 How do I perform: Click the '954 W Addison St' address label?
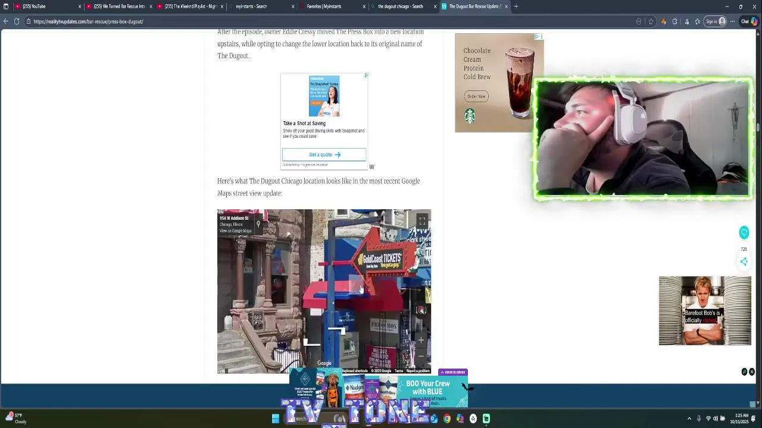pos(234,218)
